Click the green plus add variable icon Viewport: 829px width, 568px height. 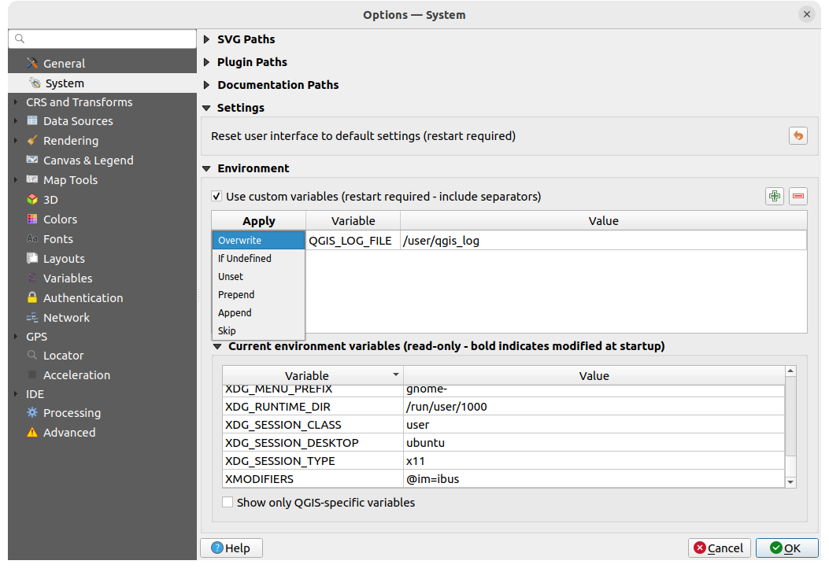775,197
